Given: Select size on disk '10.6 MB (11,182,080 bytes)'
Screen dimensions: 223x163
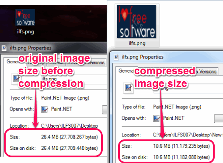Looking at the screenshot, I should pyautogui.click(x=181, y=157).
